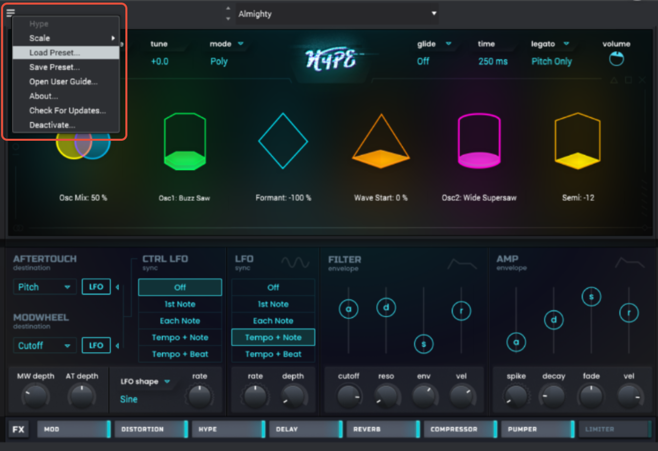This screenshot has height=451, width=658.
Task: Click the volume knob icon
Action: tap(617, 59)
